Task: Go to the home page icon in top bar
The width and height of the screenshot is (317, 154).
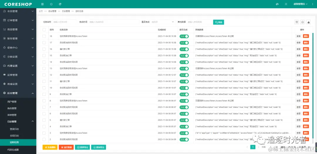Action: pos(51,4)
